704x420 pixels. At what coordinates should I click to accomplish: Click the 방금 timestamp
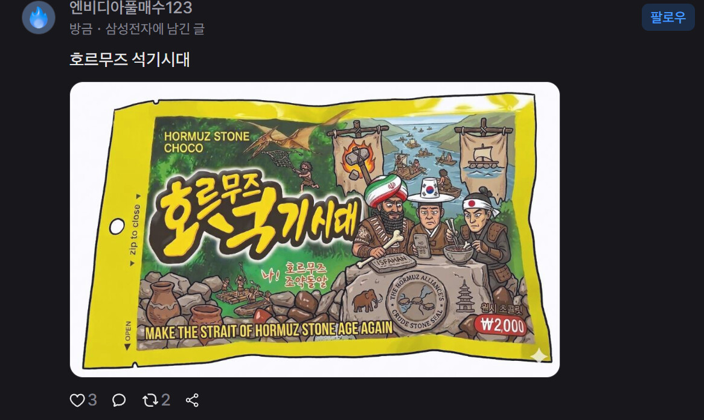tap(81, 29)
